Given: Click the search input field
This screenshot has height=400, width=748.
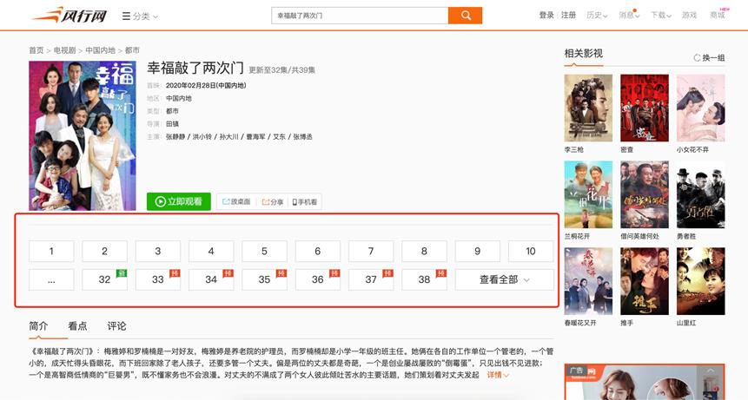Looking at the screenshot, I should click(x=360, y=16).
